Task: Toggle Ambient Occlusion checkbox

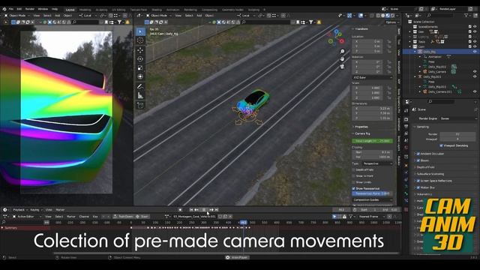Action: [x=418, y=154]
